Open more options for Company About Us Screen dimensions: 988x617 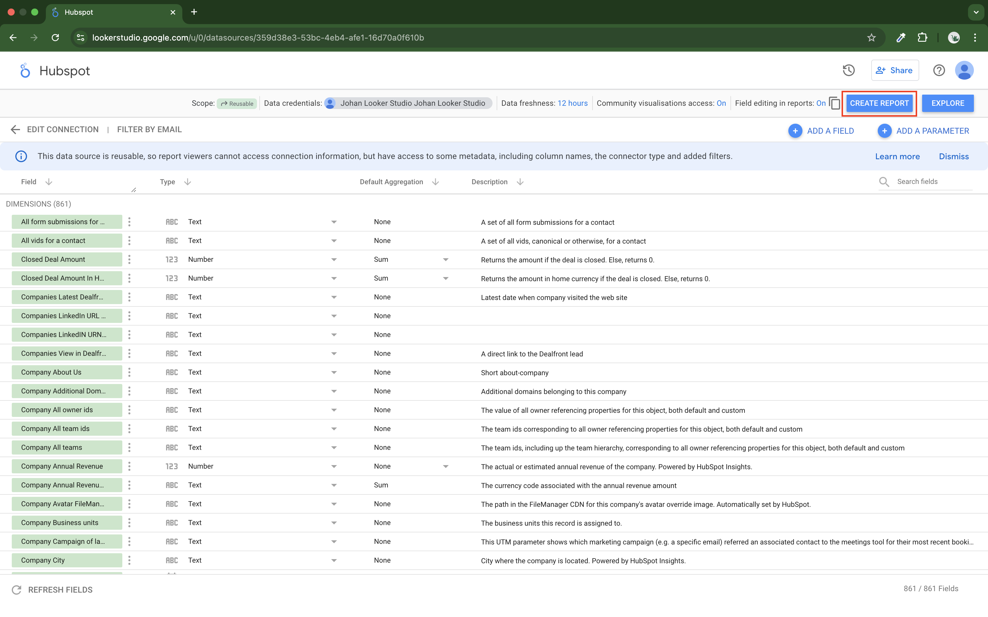129,372
